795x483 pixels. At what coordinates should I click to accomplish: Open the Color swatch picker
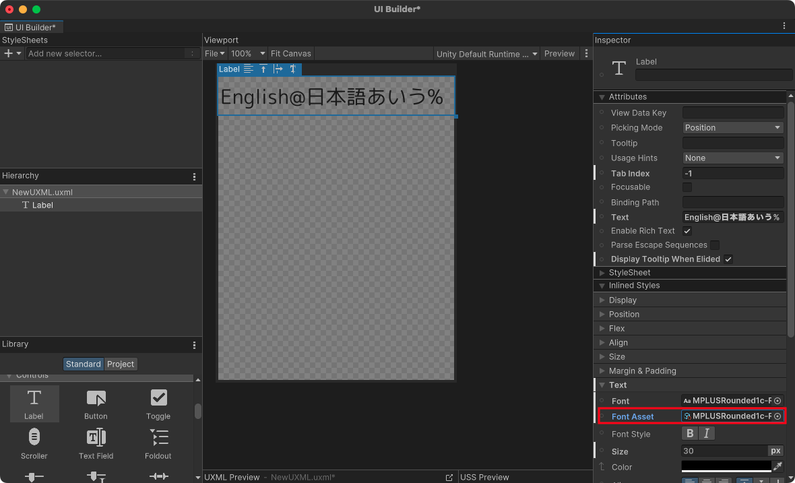(x=726, y=465)
